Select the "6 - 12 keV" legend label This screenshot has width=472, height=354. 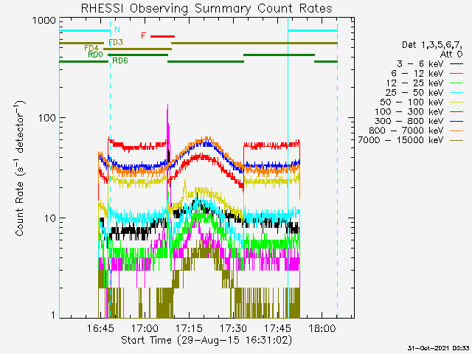tap(417, 74)
